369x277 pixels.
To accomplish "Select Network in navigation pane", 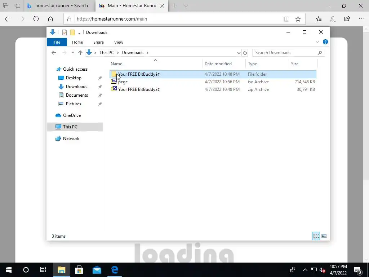I will pyautogui.click(x=71, y=138).
